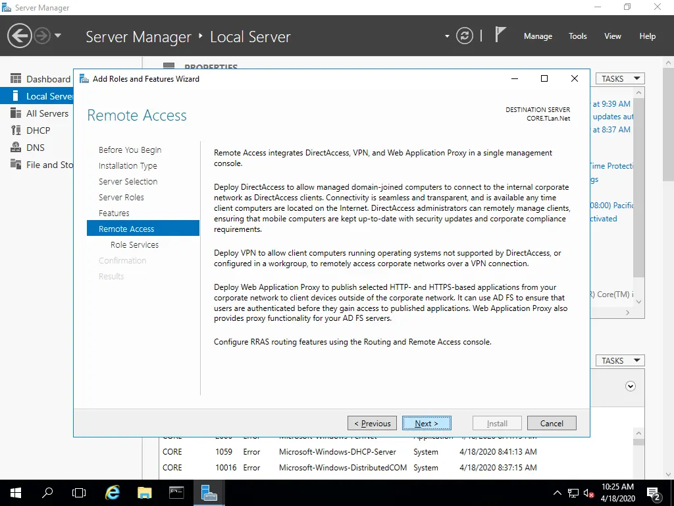Image resolution: width=674 pixels, height=506 pixels.
Task: Click the Cancel button
Action: pyautogui.click(x=552, y=424)
